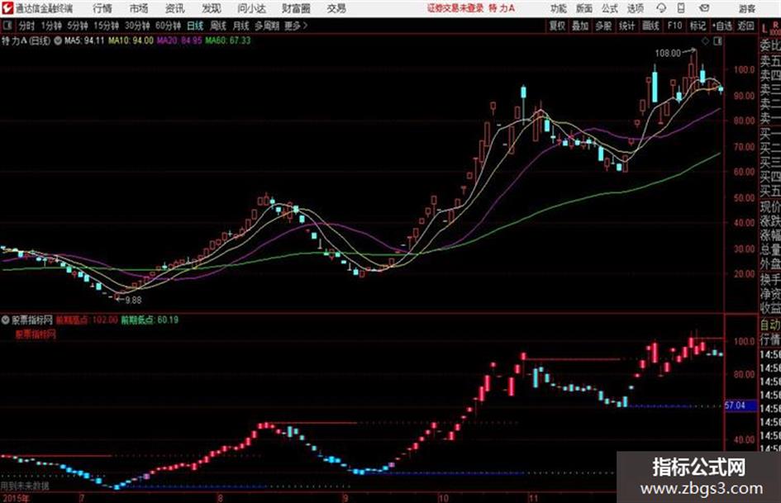Click the 9.88 low price label
781x503 pixels.
click(134, 301)
